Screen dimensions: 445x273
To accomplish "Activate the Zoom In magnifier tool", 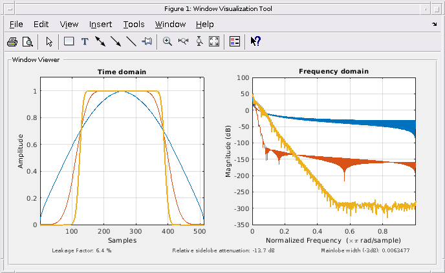I will (x=168, y=41).
